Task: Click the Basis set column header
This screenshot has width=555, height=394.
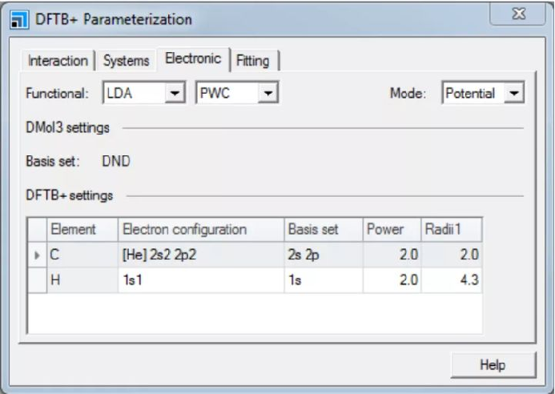Action: click(324, 229)
